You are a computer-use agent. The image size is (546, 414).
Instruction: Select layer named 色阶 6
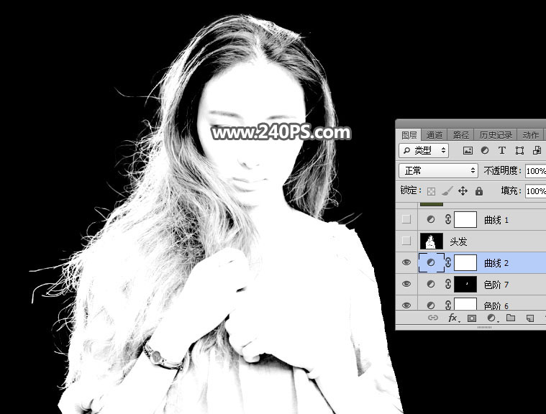(x=496, y=305)
